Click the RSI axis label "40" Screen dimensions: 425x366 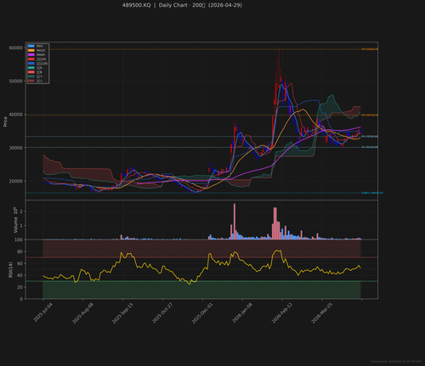coord(20,275)
